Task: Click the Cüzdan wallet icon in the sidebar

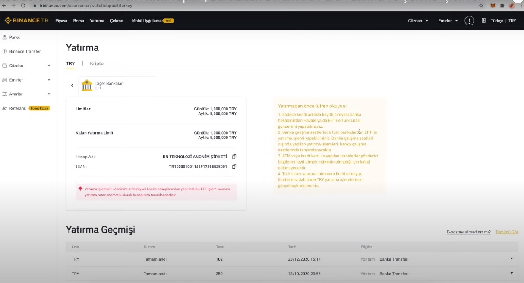Action: pos(5,66)
